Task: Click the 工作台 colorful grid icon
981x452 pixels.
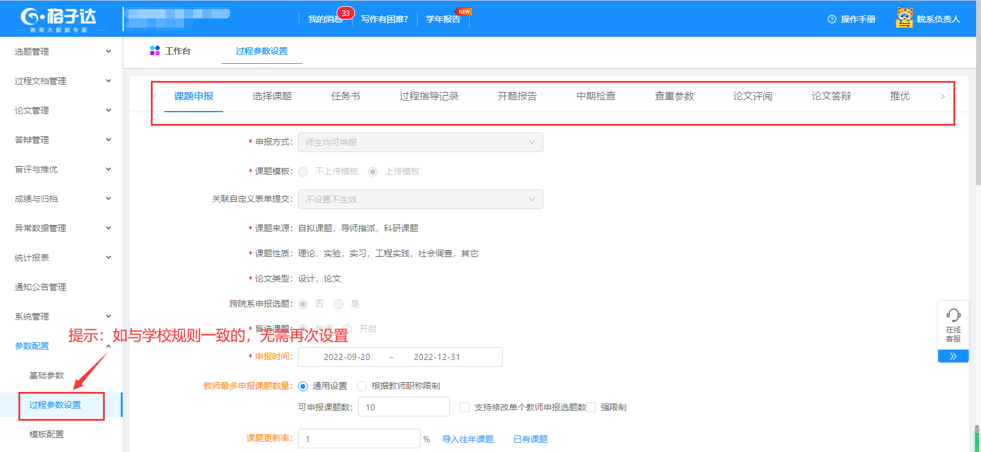Action: coord(155,51)
